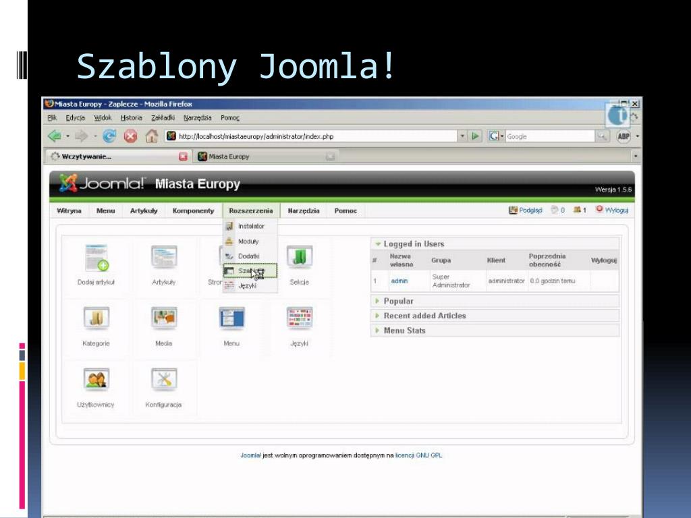Open the Komponenty menu
The image size is (691, 518).
tap(194, 210)
